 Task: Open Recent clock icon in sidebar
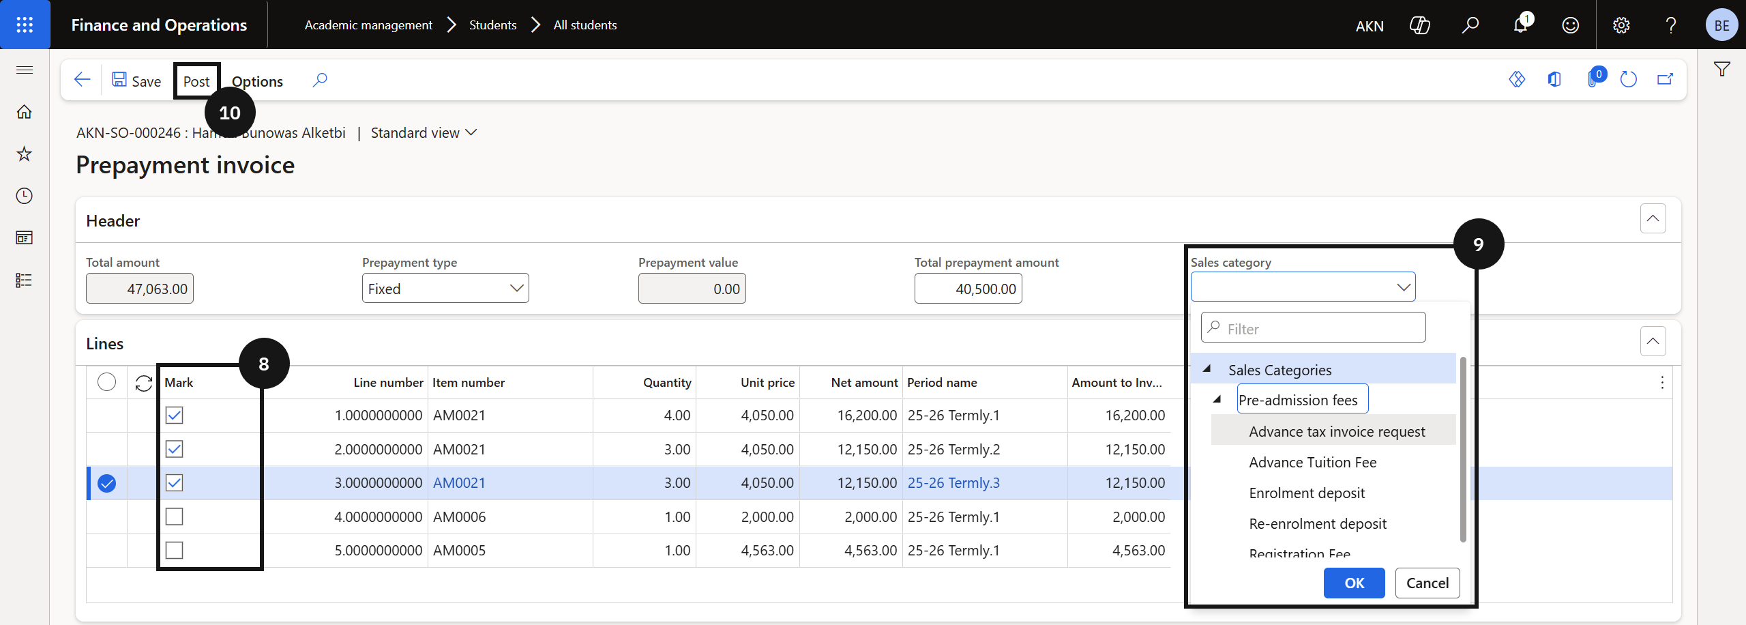[25, 196]
